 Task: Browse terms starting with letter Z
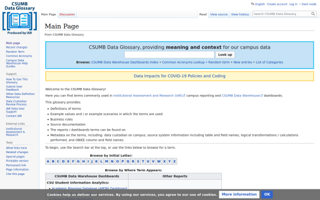pos(174,161)
